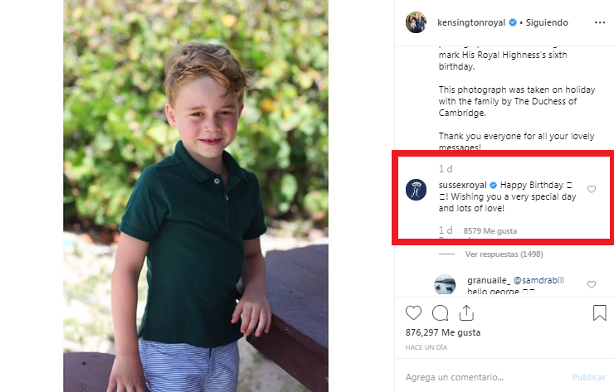The image size is (614, 392).
Task: Open the three-dot more options menu
Action: click(599, 22)
